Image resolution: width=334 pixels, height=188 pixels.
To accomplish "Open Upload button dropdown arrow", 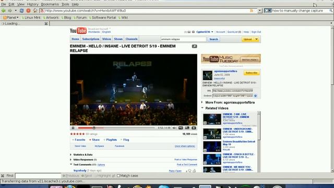I will pos(256,39).
